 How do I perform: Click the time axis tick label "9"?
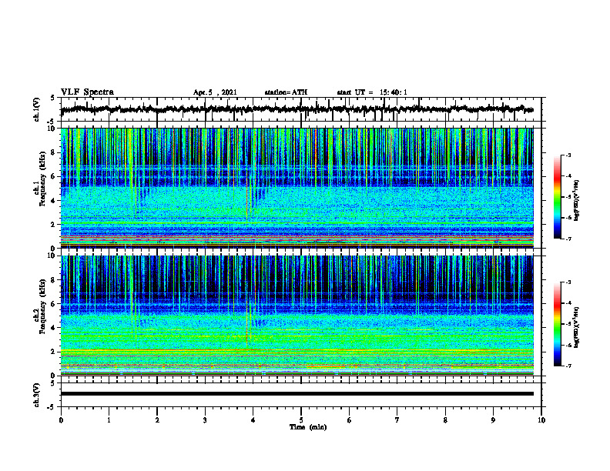pyautogui.click(x=493, y=420)
